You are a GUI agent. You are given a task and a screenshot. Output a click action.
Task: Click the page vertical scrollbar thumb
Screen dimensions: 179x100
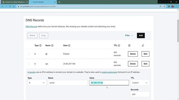tap(178, 31)
